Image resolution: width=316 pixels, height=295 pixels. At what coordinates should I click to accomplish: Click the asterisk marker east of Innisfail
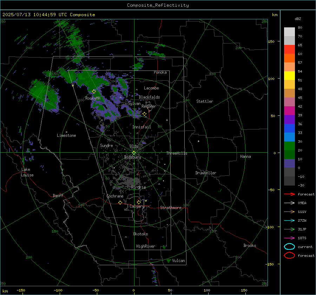tap(167, 120)
